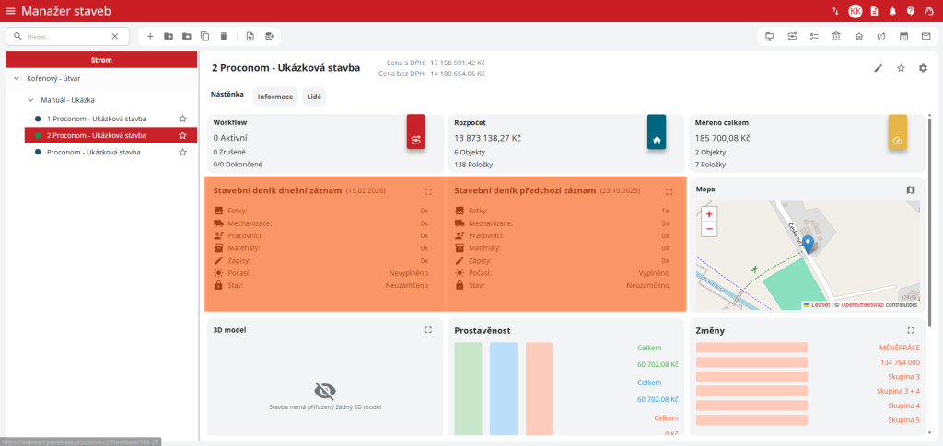Collapse the Manuál - Ukázka tree node
943x446 pixels.
click(x=30, y=99)
